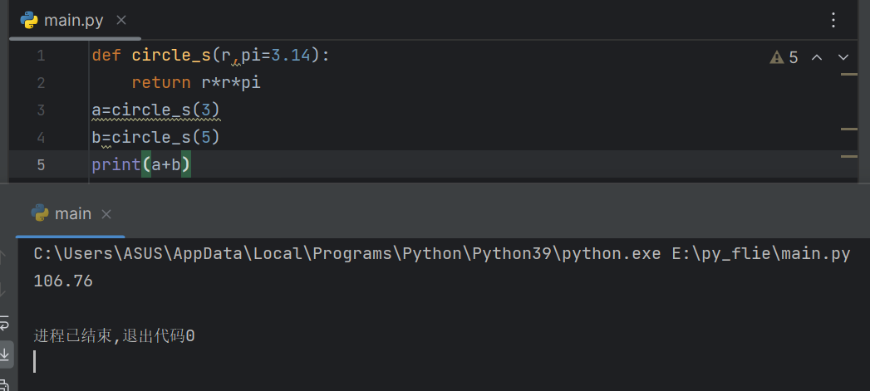Click the 106.76 output value
This screenshot has width=870, height=391.
[63, 281]
